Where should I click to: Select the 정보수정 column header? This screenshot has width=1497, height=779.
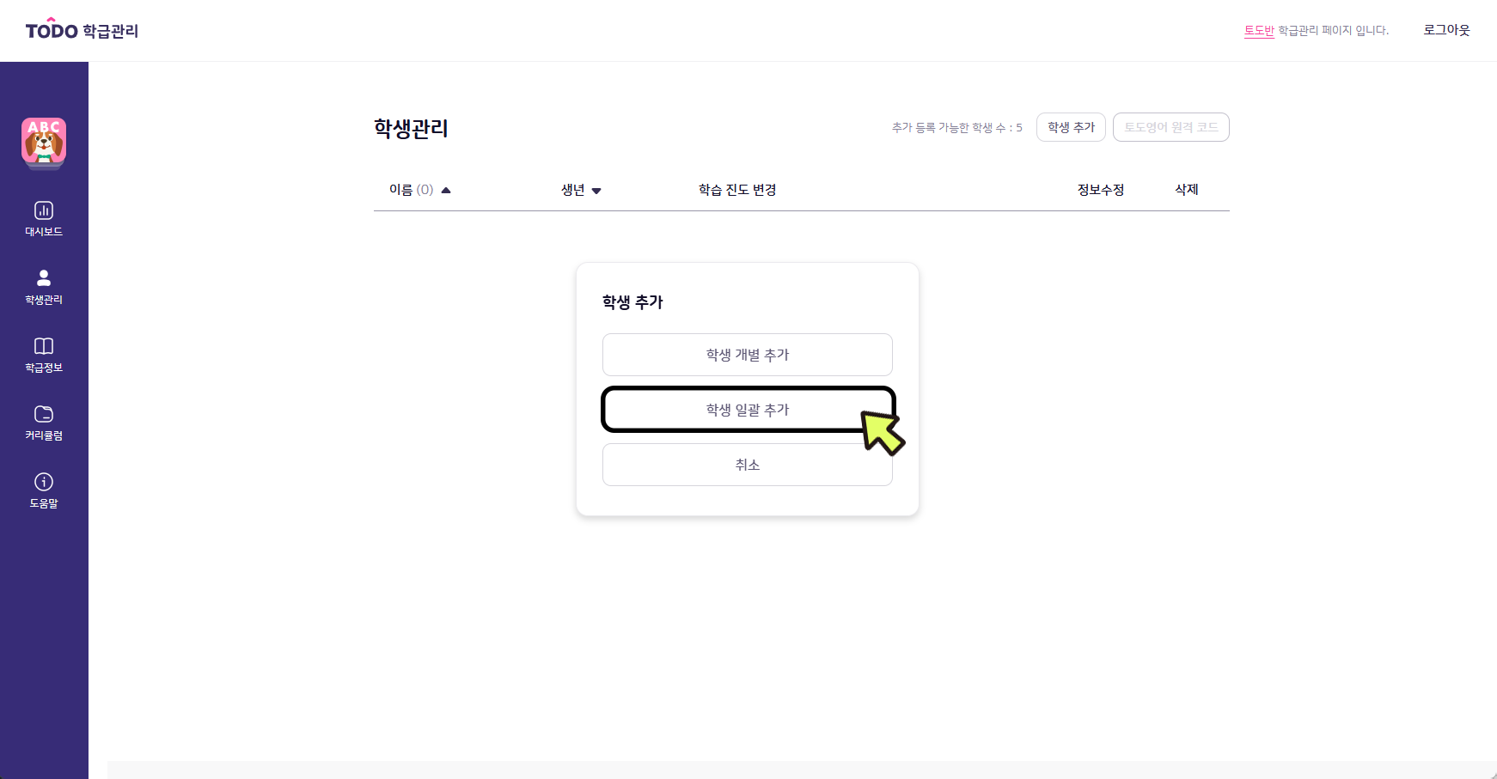[x=1101, y=190]
